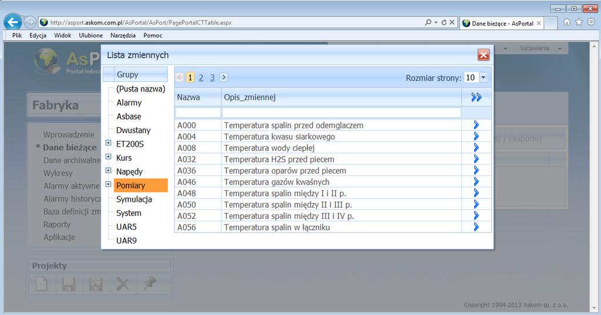
Task: Select row Temperatura kwasu siarkowego
Action: [x=279, y=137]
